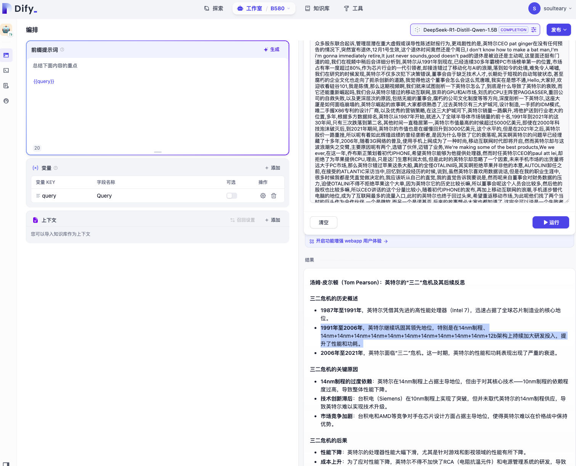Expand the soulteary account menu
The height and width of the screenshot is (466, 576).
click(570, 8)
